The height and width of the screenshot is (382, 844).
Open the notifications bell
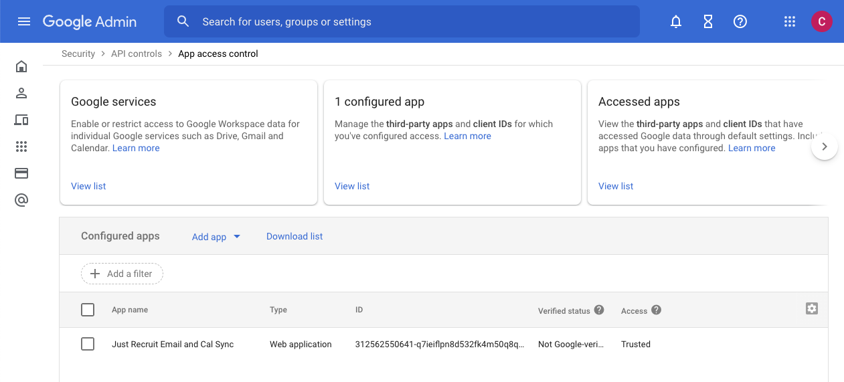click(x=676, y=21)
